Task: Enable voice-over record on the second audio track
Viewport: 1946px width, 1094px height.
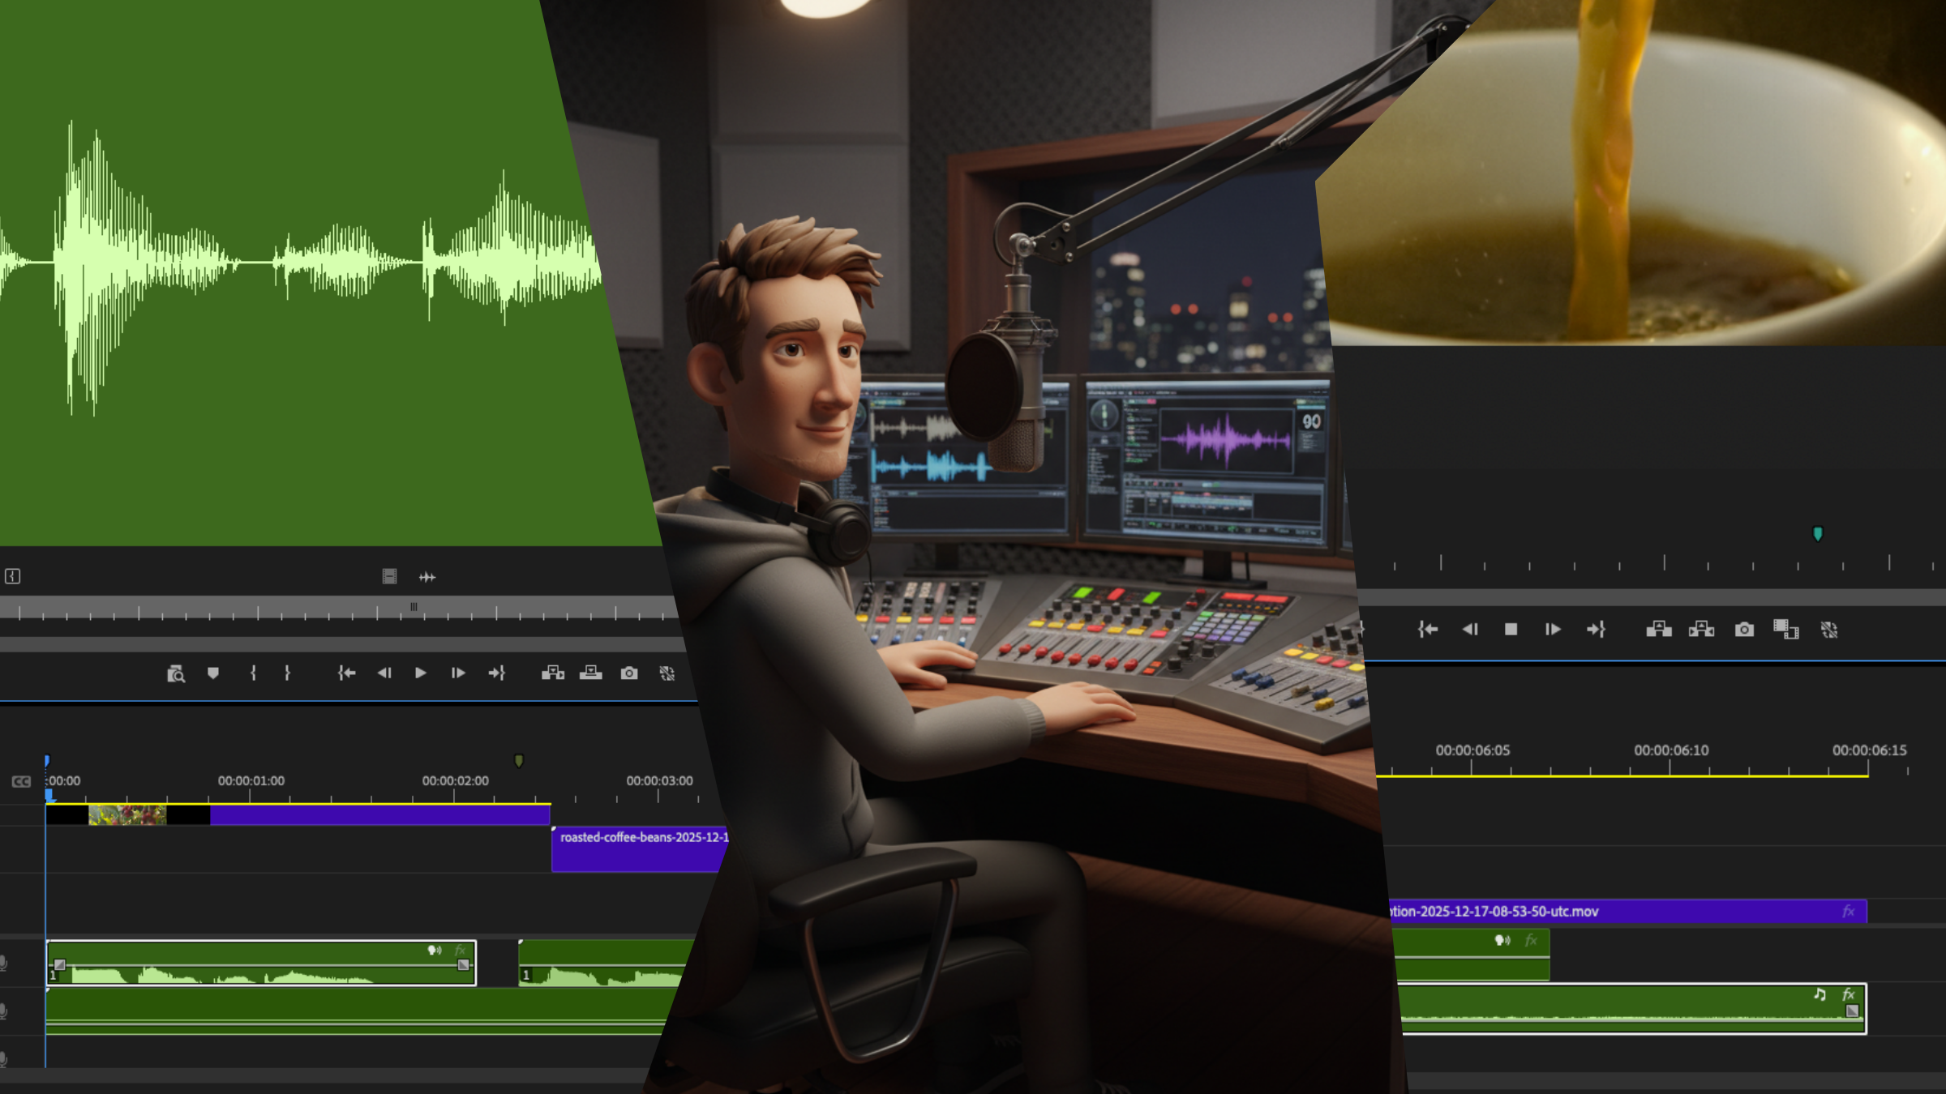Action: coord(4,1007)
